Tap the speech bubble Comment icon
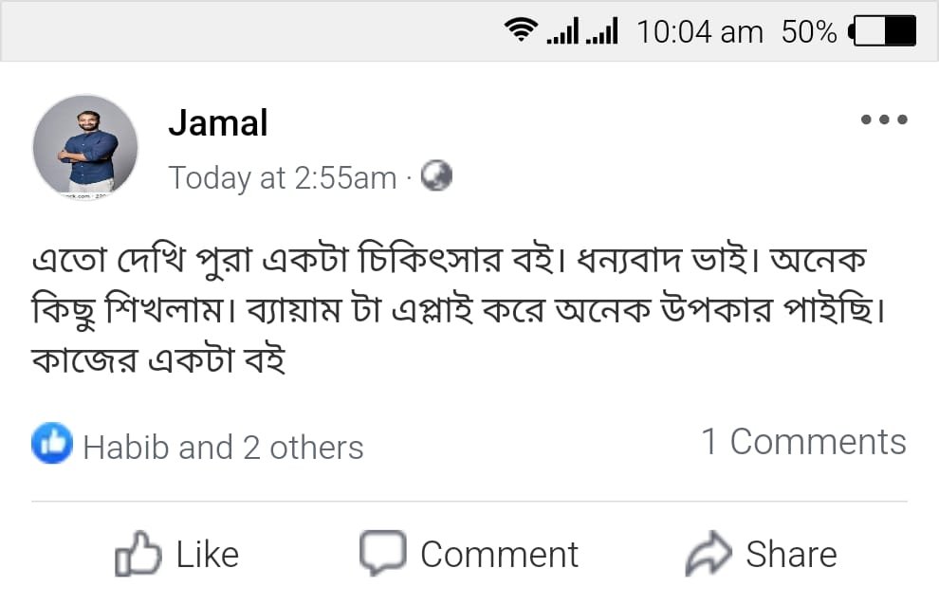 point(382,553)
